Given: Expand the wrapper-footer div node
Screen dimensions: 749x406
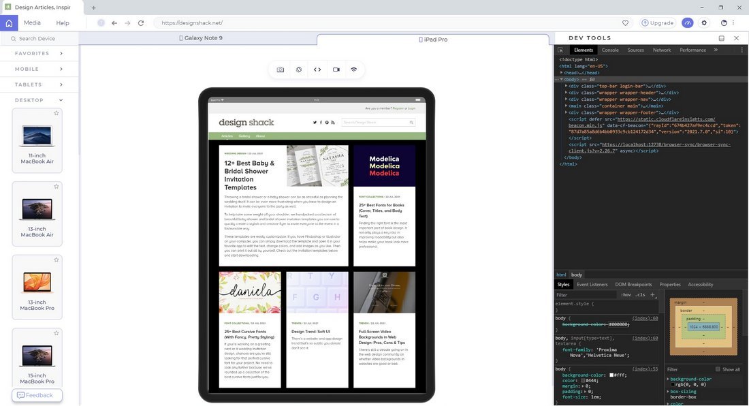Looking at the screenshot, I should pyautogui.click(x=566, y=112).
